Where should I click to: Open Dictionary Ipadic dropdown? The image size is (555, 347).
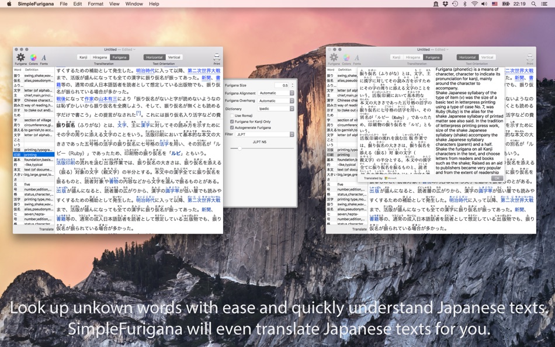[x=276, y=109]
